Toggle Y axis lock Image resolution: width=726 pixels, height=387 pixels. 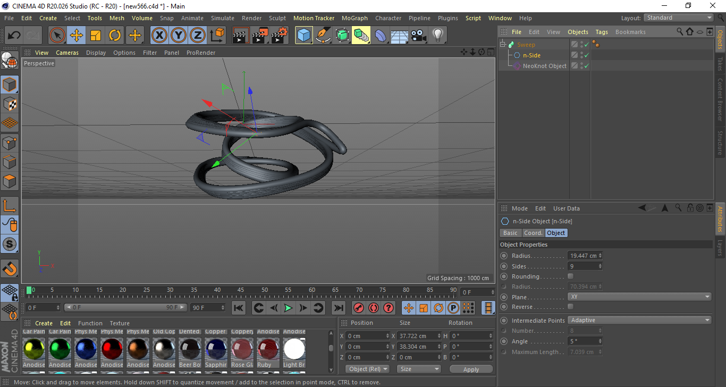click(x=178, y=36)
